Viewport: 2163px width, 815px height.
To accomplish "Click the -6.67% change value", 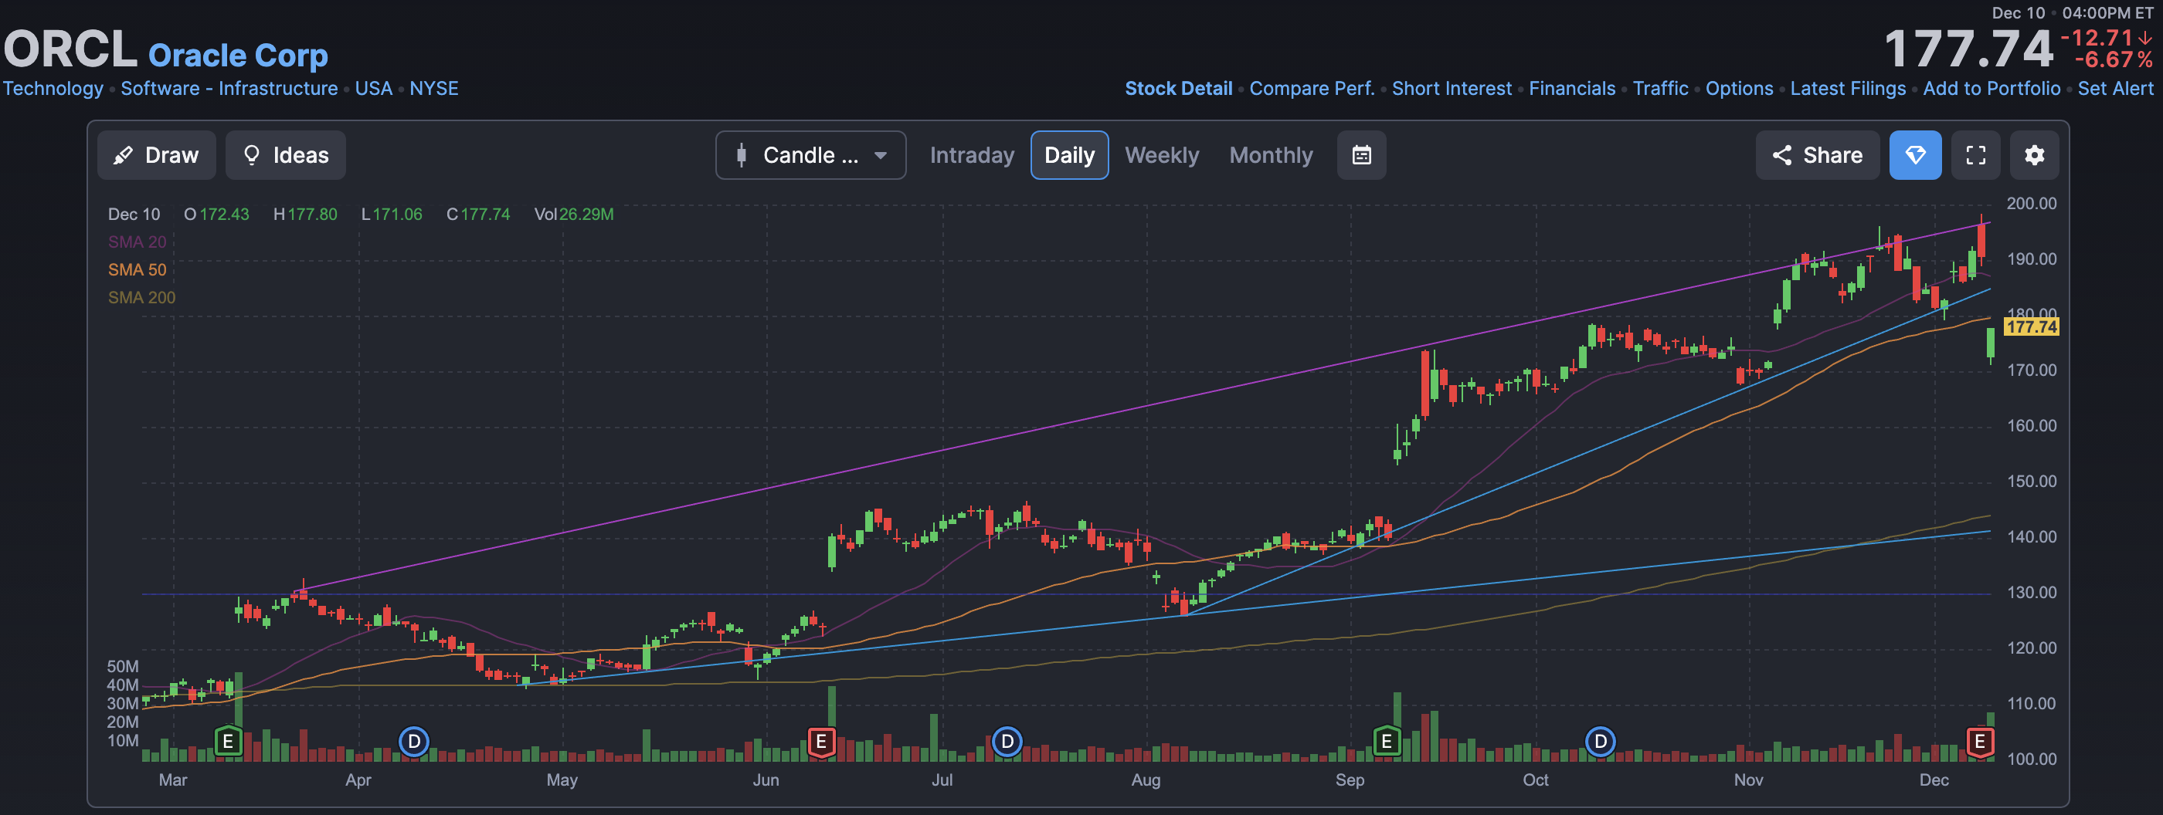I will [x=2114, y=60].
